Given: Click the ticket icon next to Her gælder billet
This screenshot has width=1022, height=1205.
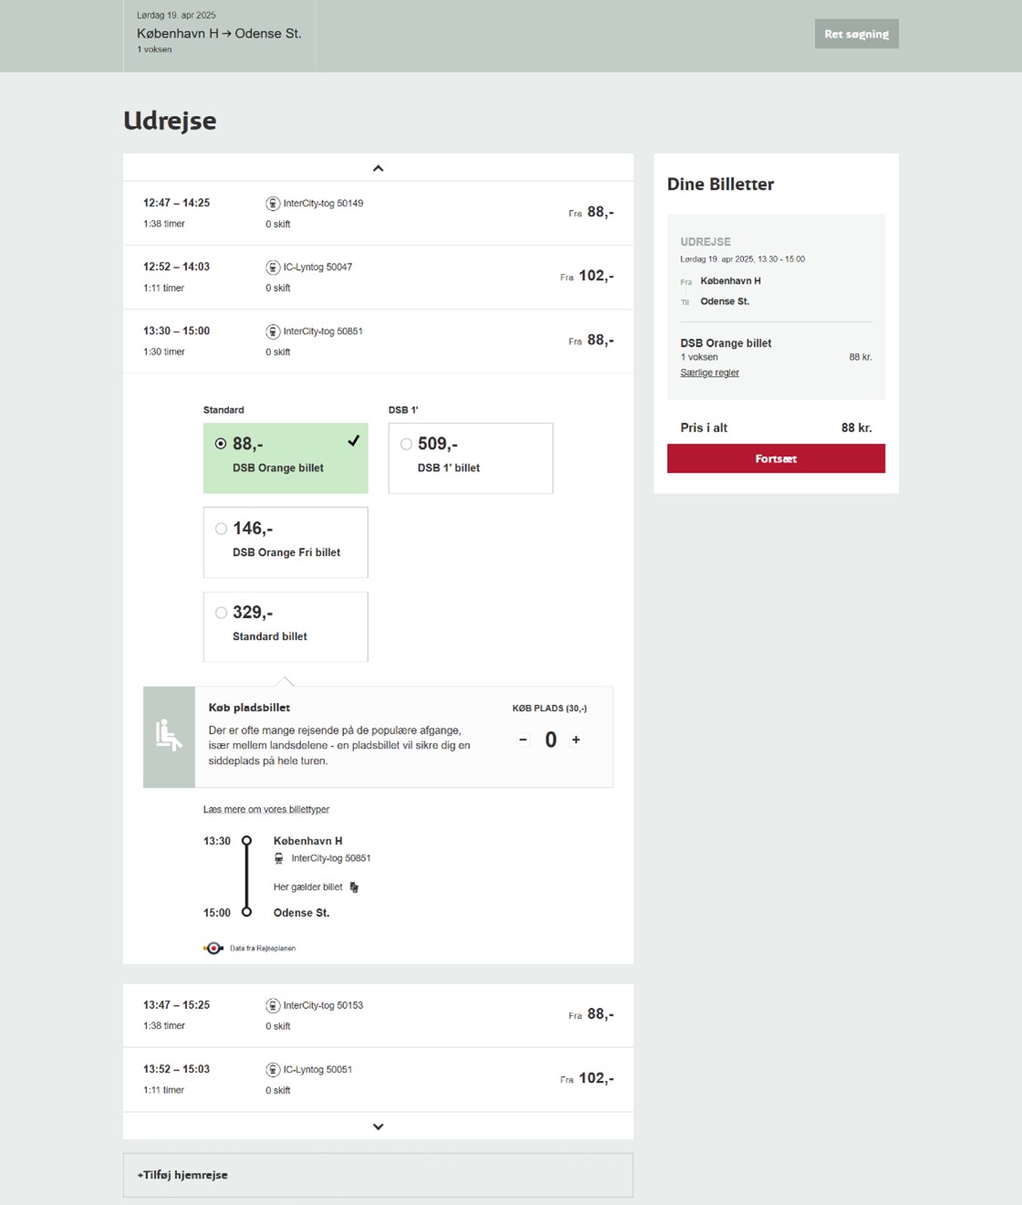Looking at the screenshot, I should click(x=354, y=887).
